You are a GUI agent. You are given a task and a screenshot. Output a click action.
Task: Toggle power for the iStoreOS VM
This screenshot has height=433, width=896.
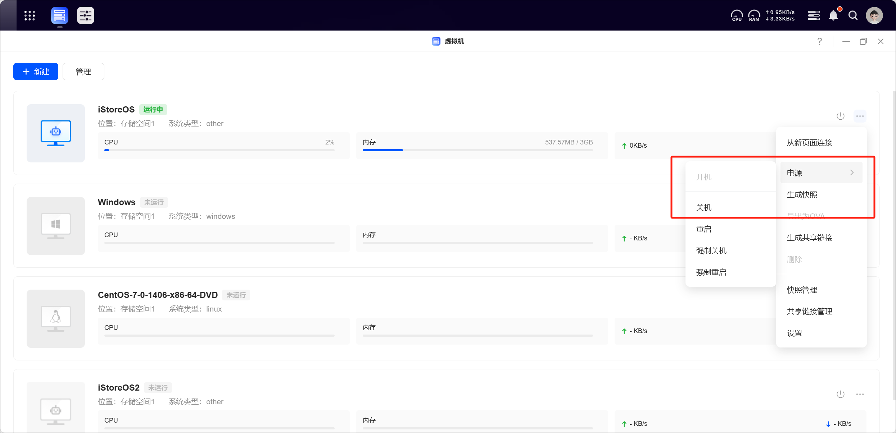840,116
